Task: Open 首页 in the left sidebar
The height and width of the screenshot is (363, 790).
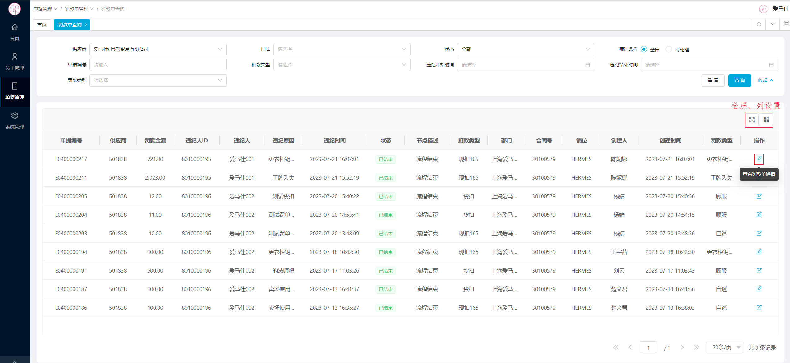Action: 15,32
